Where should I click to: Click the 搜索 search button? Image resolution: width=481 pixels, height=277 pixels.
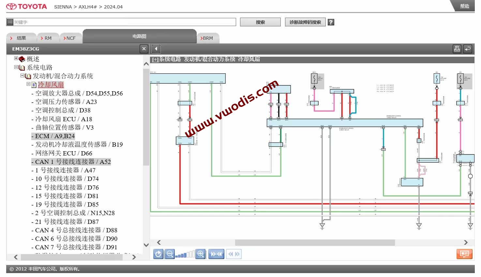(x=260, y=22)
